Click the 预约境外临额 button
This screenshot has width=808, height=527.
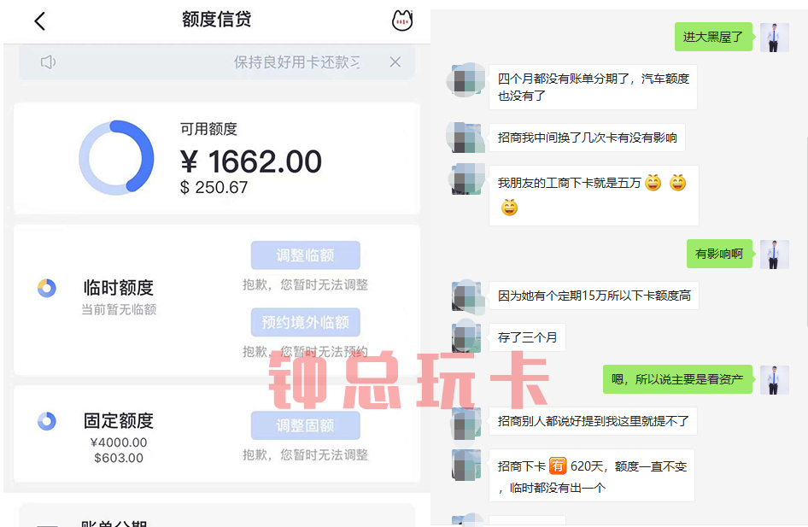[306, 322]
